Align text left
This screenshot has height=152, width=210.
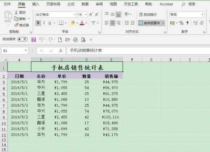[x=107, y=23]
